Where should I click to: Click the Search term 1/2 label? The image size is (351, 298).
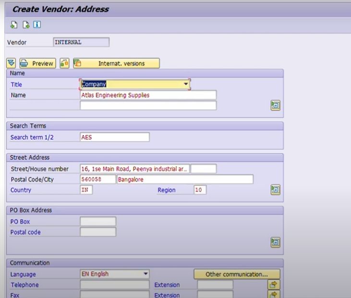point(32,138)
